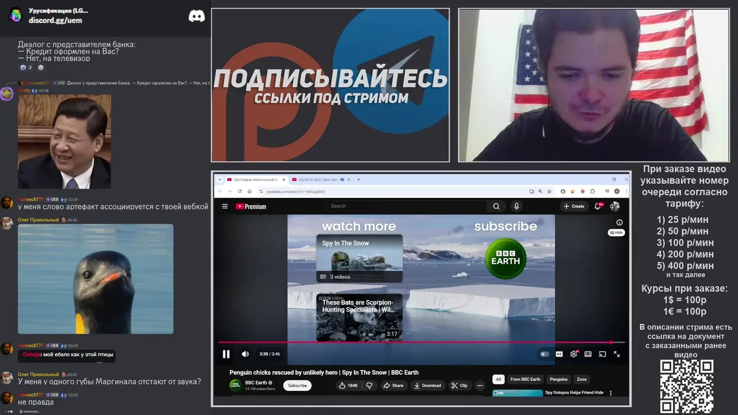Open the player settings gear
Image resolution: width=738 pixels, height=415 pixels.
574,354
